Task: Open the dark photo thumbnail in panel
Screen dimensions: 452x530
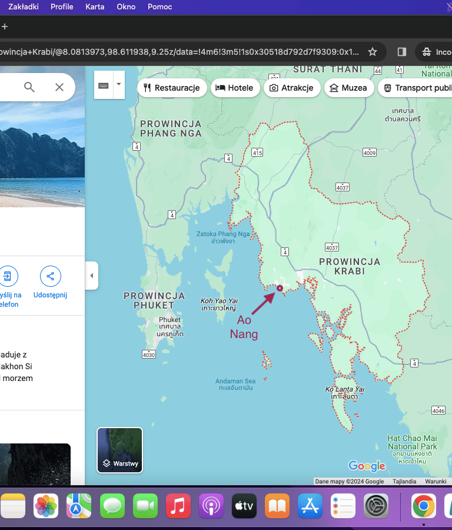Action: (35, 465)
